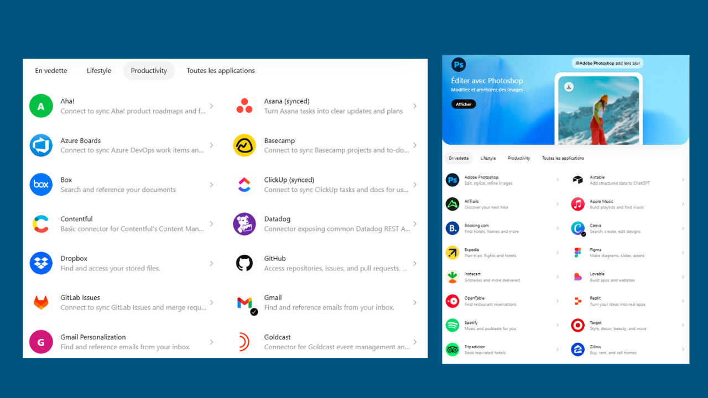
Task: Click the red OpenTable icon
Action: [452, 301]
